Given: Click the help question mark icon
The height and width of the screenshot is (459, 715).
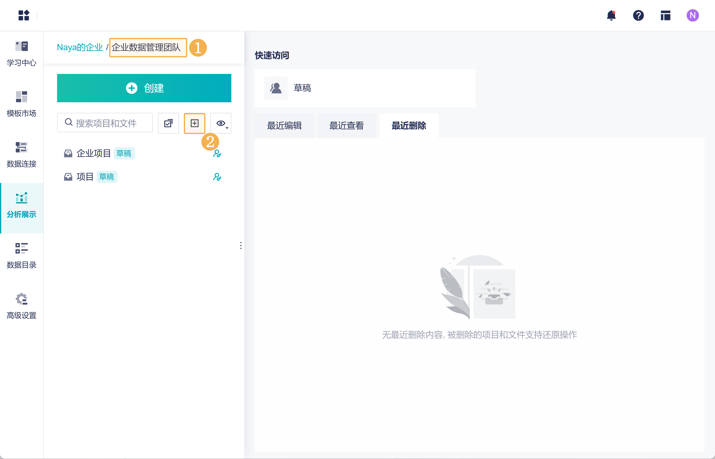Looking at the screenshot, I should pos(638,15).
